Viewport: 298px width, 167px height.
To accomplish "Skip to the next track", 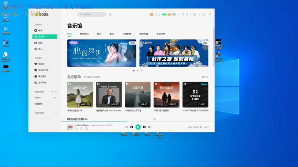I will point(145,127).
